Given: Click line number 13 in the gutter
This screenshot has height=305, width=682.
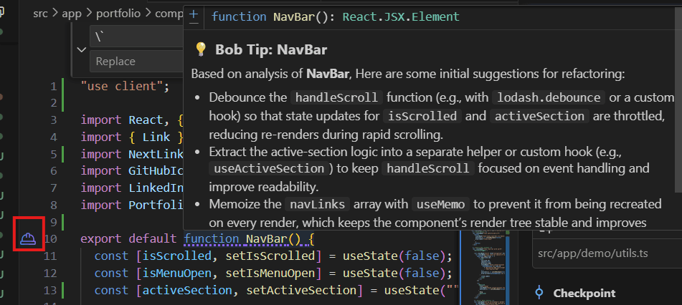Looking at the screenshot, I should 51,290.
